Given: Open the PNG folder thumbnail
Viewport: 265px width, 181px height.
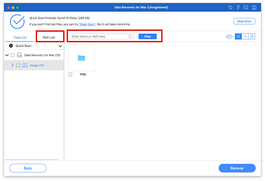Looking at the screenshot, I should tap(81, 58).
